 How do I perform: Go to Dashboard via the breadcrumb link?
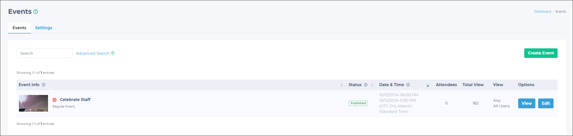(x=542, y=12)
